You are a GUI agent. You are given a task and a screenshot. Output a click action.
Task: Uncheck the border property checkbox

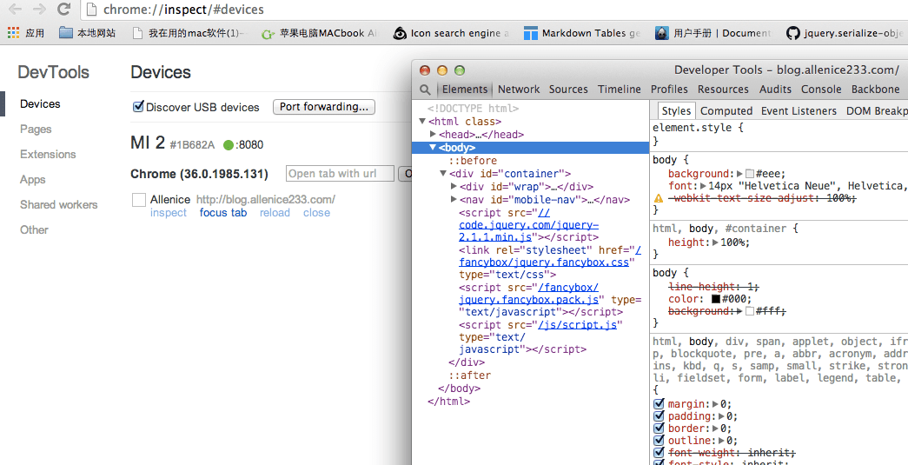click(x=659, y=428)
